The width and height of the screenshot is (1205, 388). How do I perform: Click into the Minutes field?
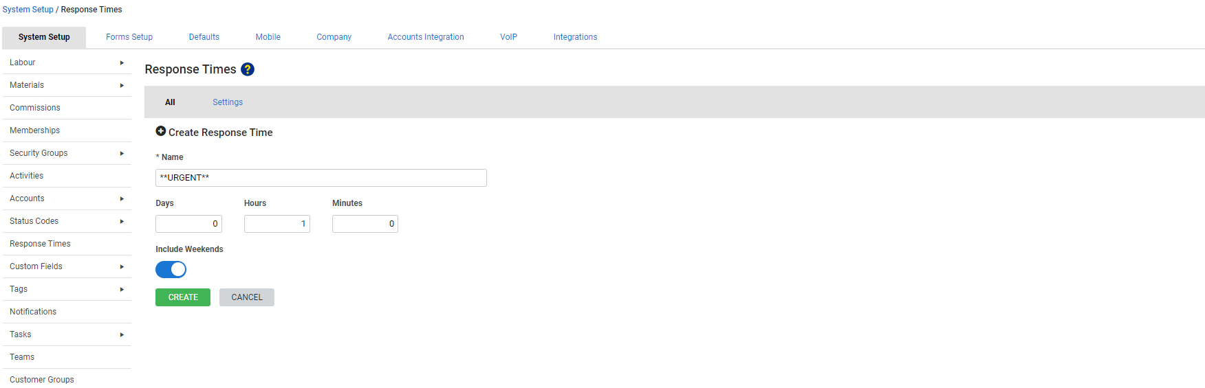(365, 224)
